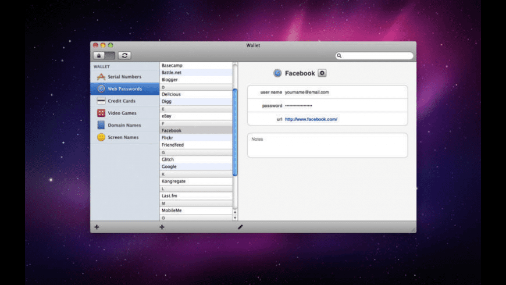Select the Kongregate entry

196,181
